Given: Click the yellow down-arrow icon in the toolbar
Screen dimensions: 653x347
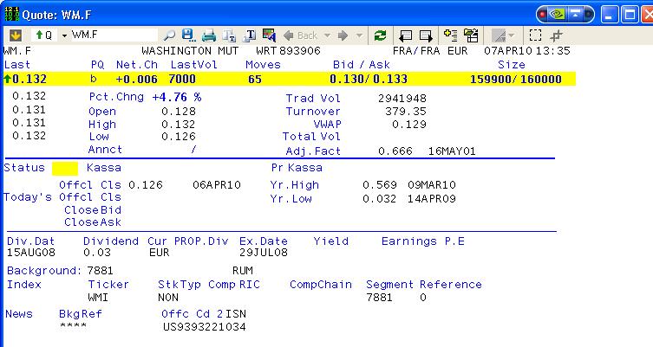Looking at the screenshot, I should 16,35.
